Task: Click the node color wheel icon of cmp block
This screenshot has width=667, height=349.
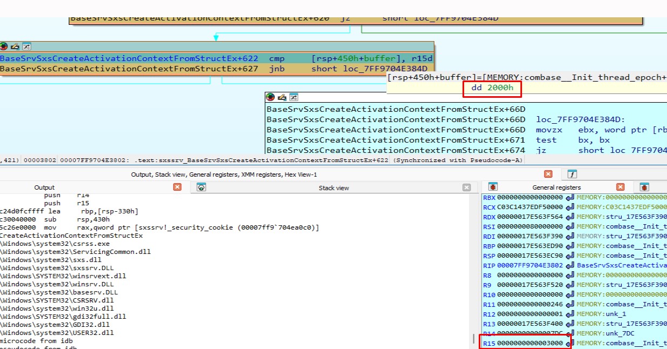Action: pyautogui.click(x=3, y=46)
